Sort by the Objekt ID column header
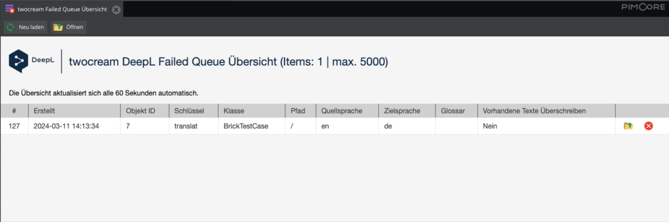669x222 pixels. 144,111
